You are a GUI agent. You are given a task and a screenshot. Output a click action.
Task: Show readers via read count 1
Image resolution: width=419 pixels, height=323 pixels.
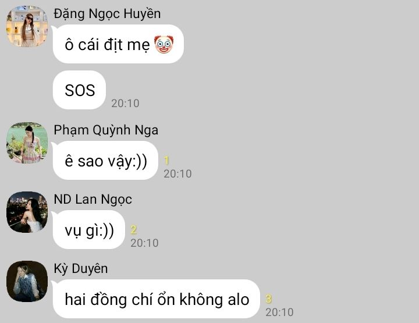point(166,160)
